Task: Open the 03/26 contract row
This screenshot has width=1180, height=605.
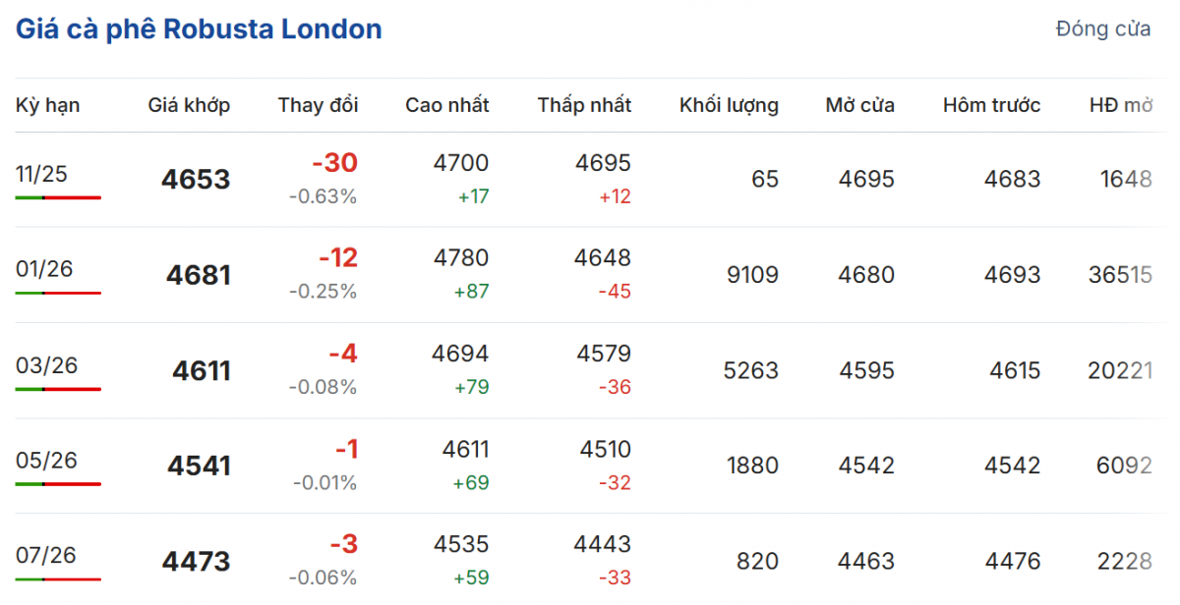Action: click(46, 365)
